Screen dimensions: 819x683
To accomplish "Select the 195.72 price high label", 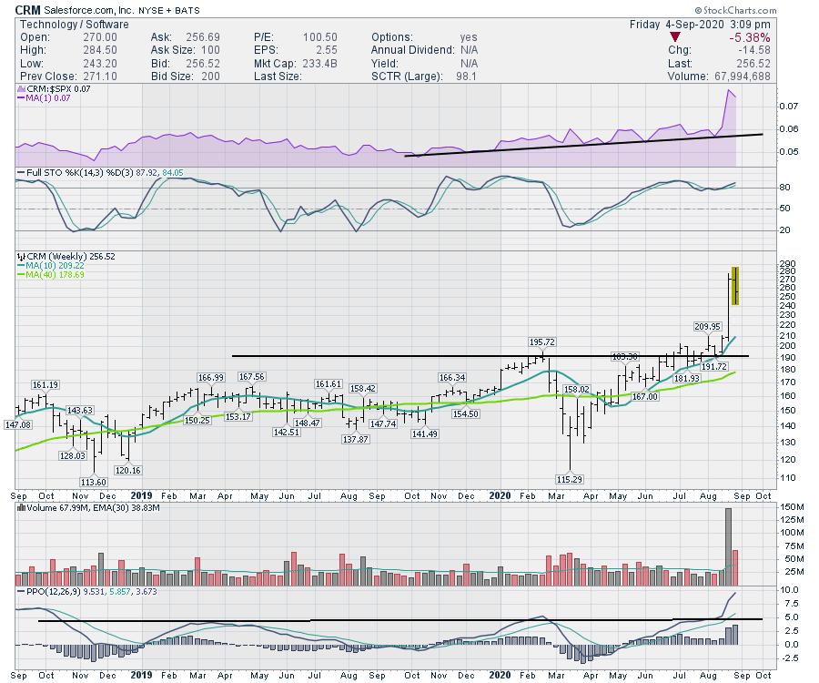I will [542, 341].
